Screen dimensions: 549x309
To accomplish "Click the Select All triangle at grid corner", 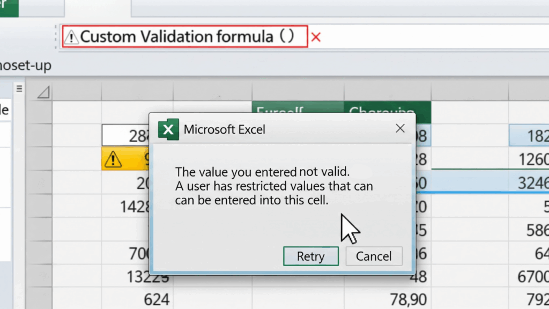I will pos(43,93).
